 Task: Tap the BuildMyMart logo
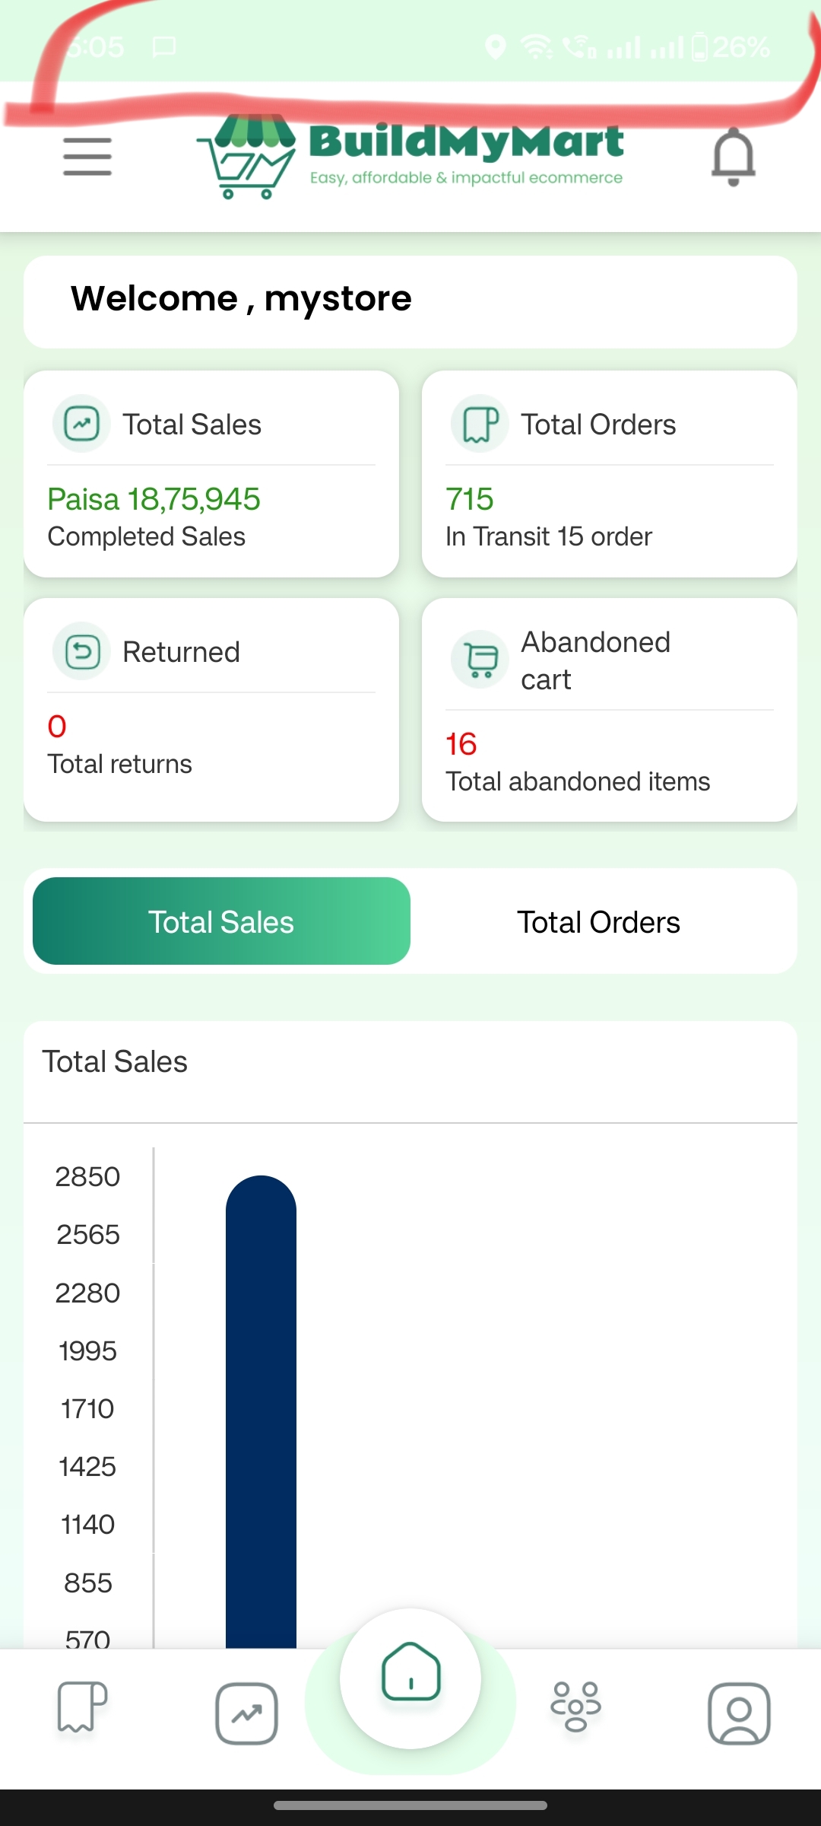click(410, 157)
